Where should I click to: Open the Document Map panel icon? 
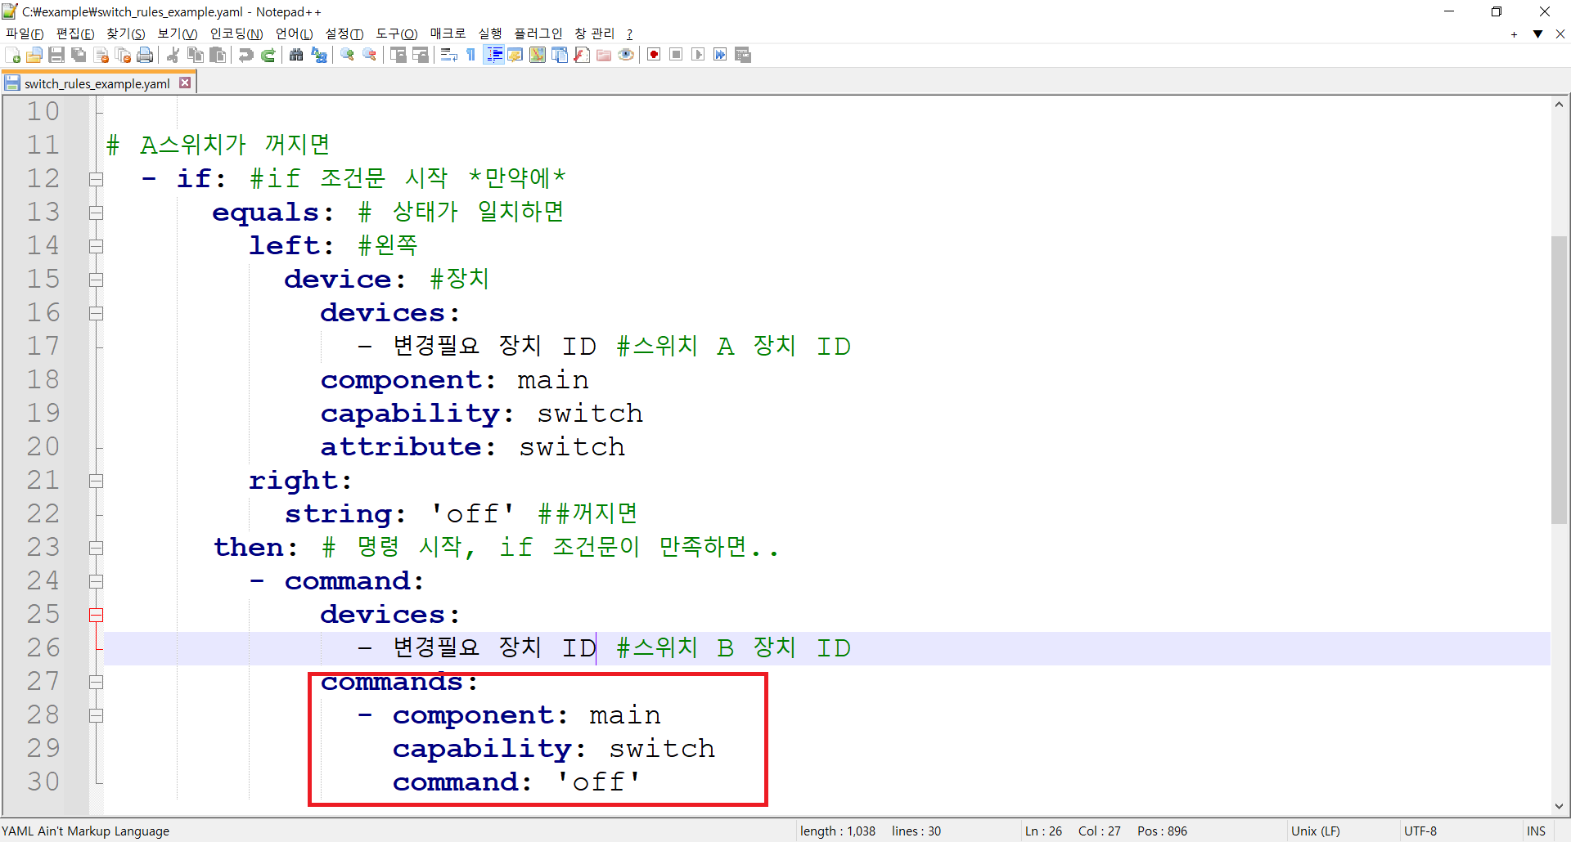[x=538, y=55]
